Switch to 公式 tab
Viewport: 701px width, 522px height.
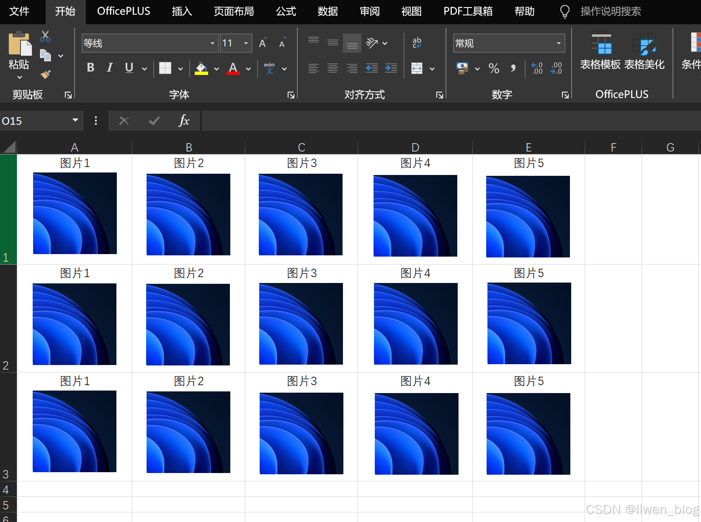pyautogui.click(x=286, y=11)
